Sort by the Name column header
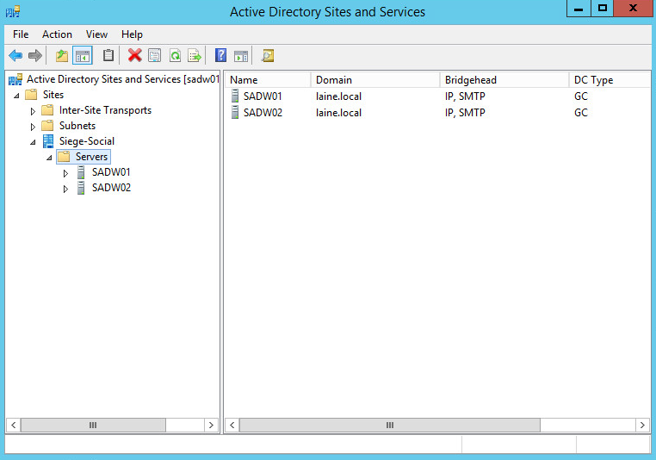 (268, 80)
